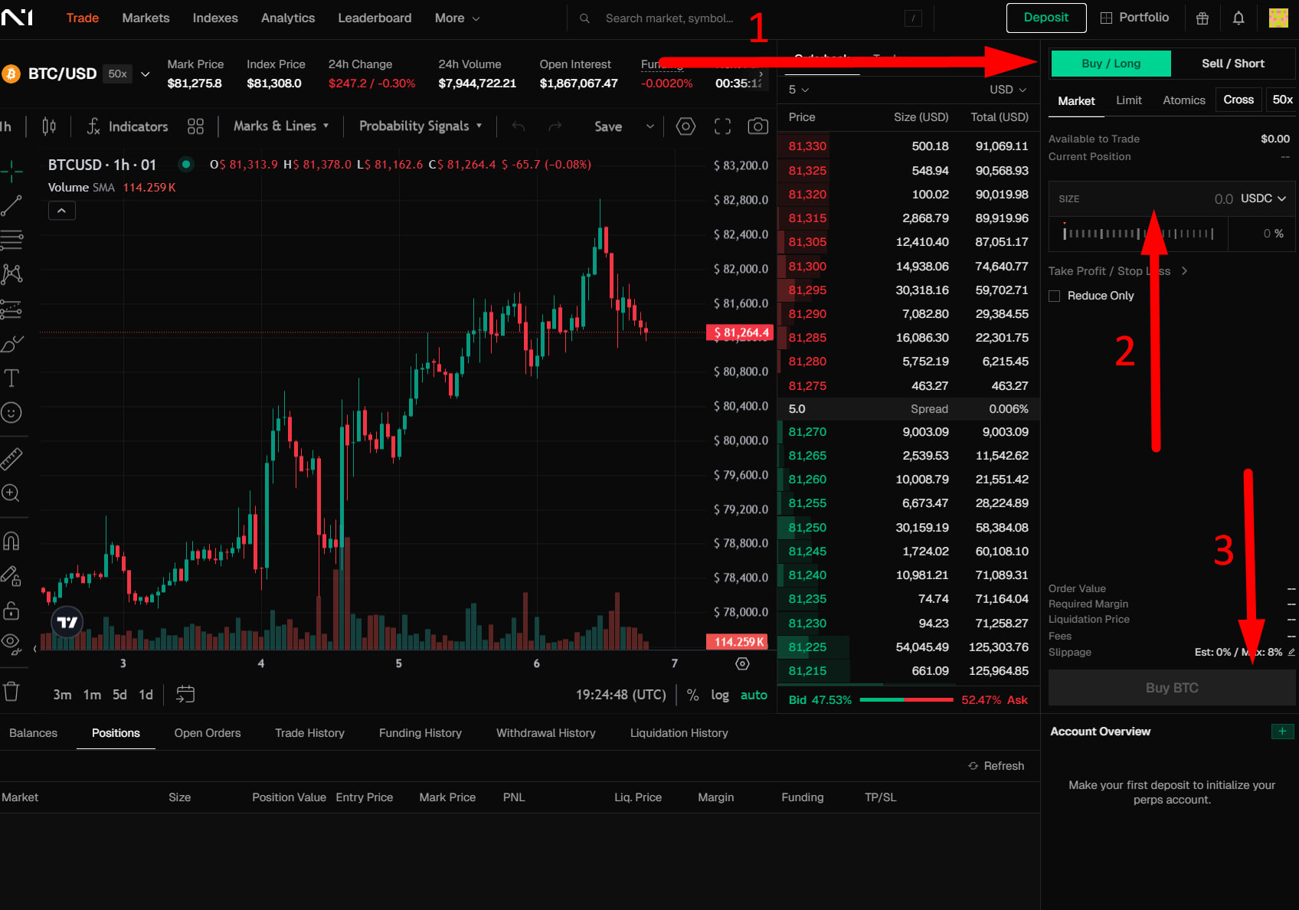Adjust the order size percentage slider
The width and height of the screenshot is (1299, 910).
[x=1138, y=234]
